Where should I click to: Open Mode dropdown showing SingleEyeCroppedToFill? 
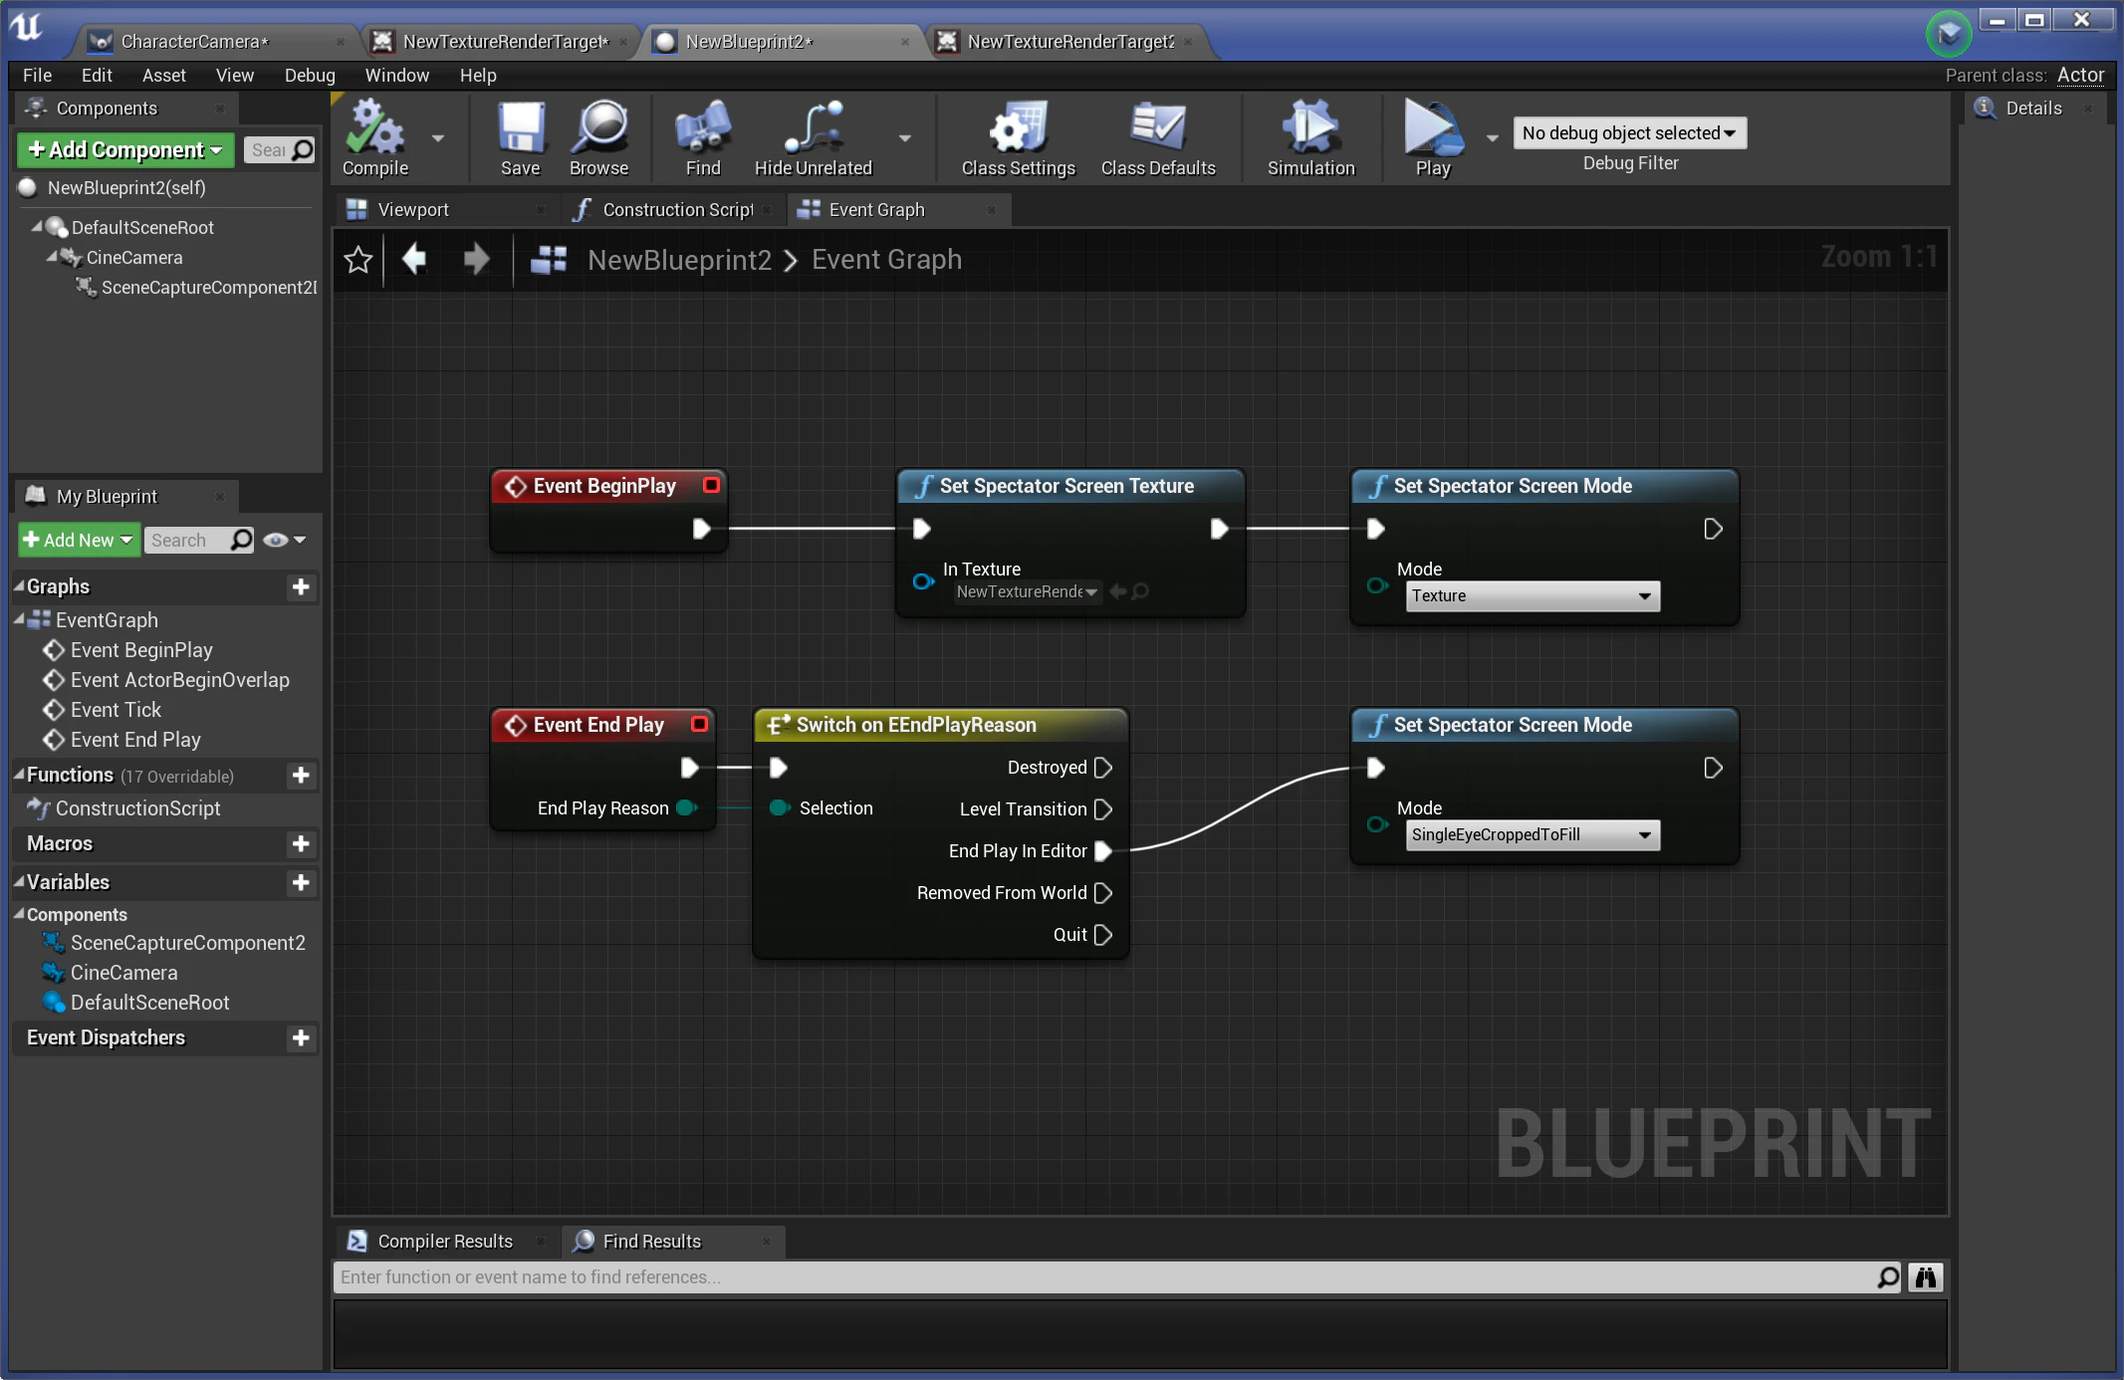1533,835
